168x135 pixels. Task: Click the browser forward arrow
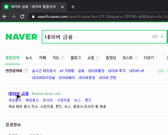[x=13, y=16]
